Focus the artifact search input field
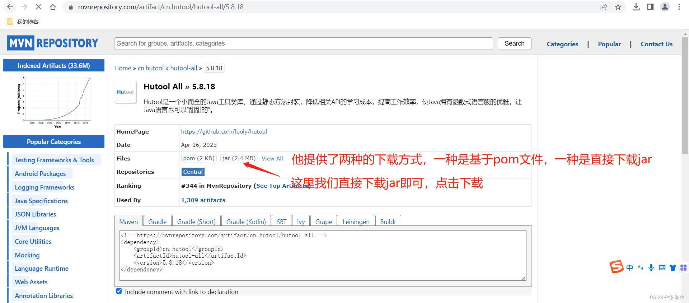This screenshot has width=689, height=303. pos(304,43)
